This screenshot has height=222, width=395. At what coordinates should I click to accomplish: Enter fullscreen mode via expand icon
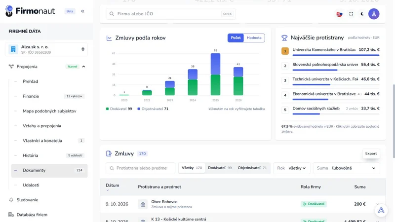[x=351, y=14]
